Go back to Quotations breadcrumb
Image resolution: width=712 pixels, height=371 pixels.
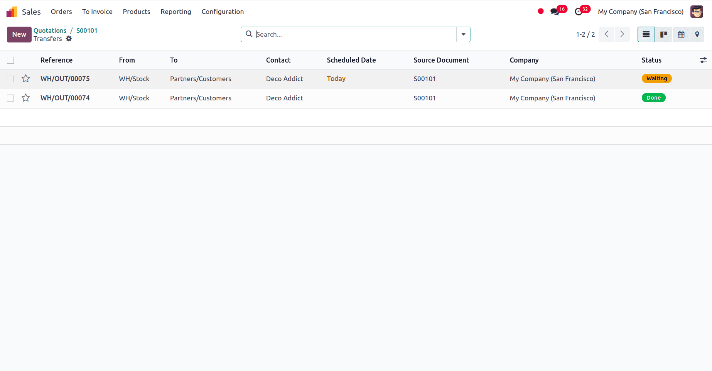[50, 30]
